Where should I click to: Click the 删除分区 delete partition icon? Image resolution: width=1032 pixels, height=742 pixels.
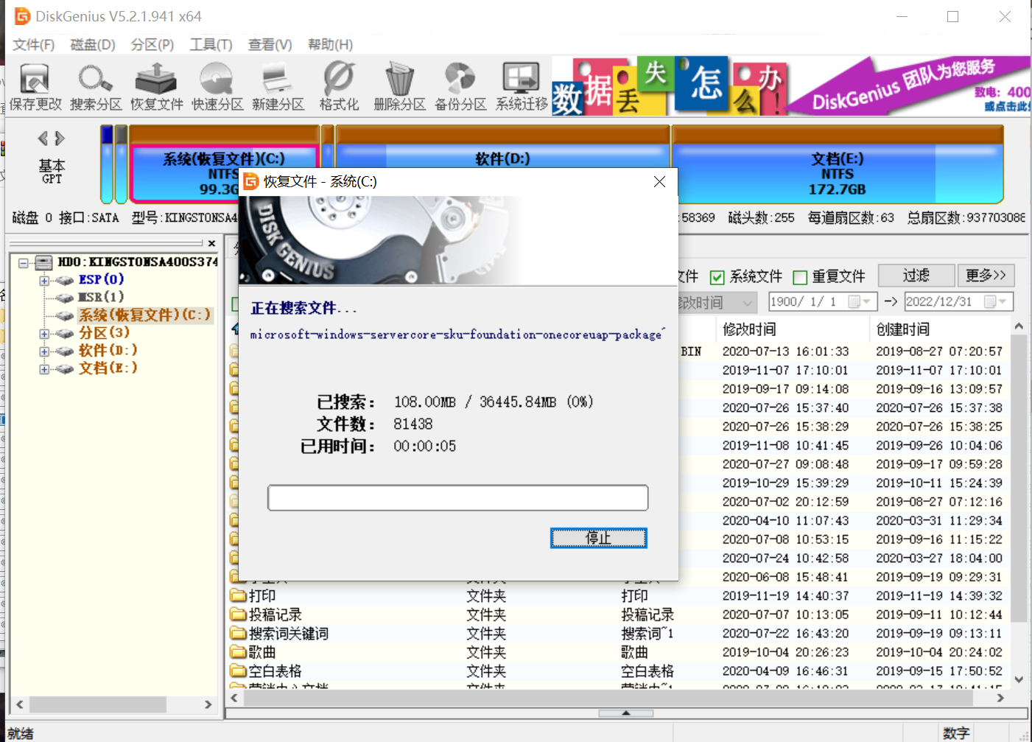(399, 86)
